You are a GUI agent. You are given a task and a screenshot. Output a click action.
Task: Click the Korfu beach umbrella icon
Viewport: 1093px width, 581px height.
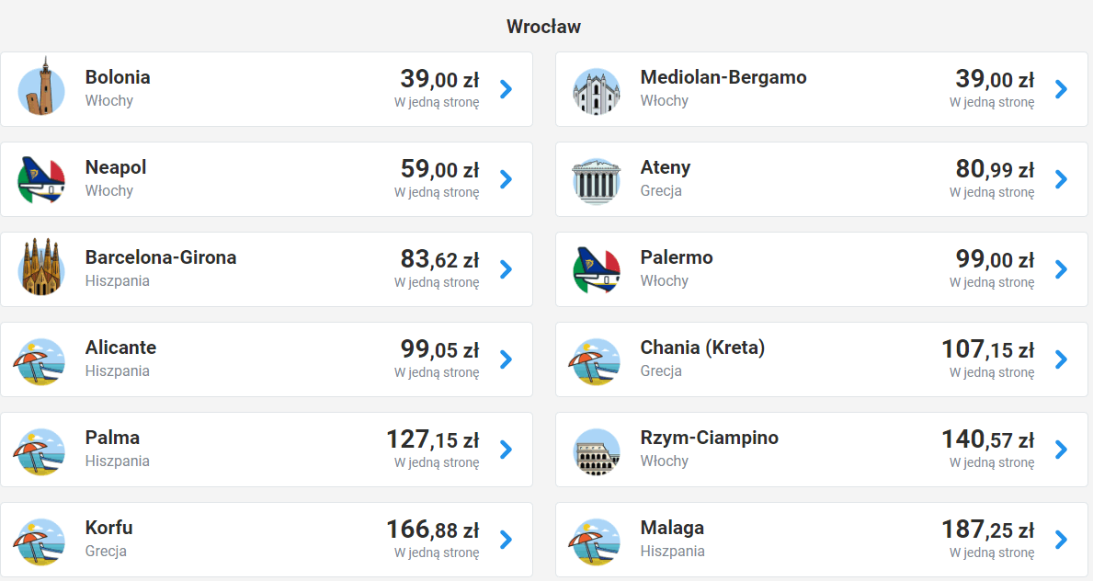(x=41, y=540)
